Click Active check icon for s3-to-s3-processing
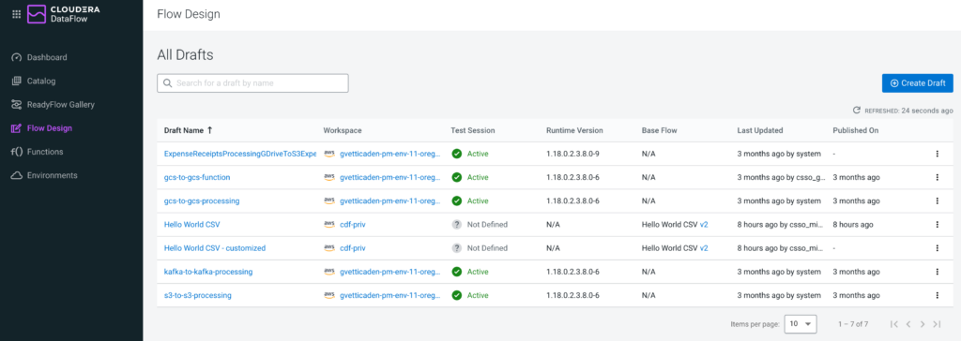Viewport: 961px width, 341px height. (x=457, y=295)
